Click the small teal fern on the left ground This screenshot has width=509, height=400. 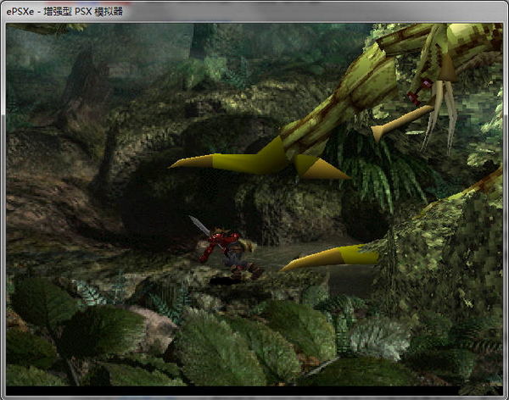[87, 292]
